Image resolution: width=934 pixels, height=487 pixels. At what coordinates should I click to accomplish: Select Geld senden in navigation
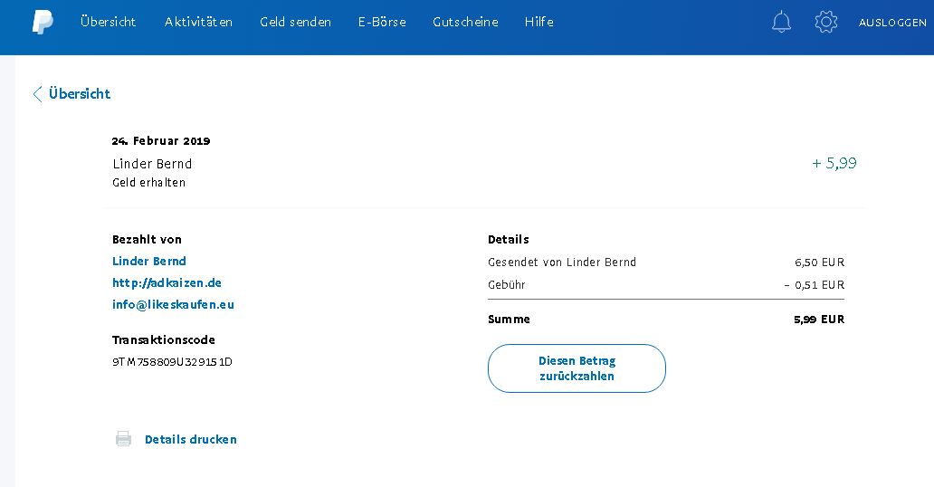coord(295,22)
